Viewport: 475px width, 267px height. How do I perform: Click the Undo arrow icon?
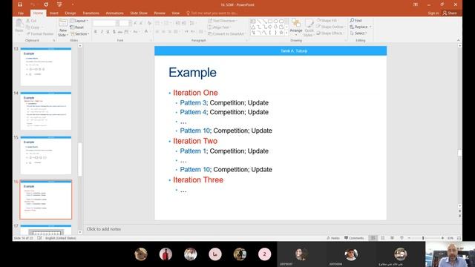click(33, 4)
